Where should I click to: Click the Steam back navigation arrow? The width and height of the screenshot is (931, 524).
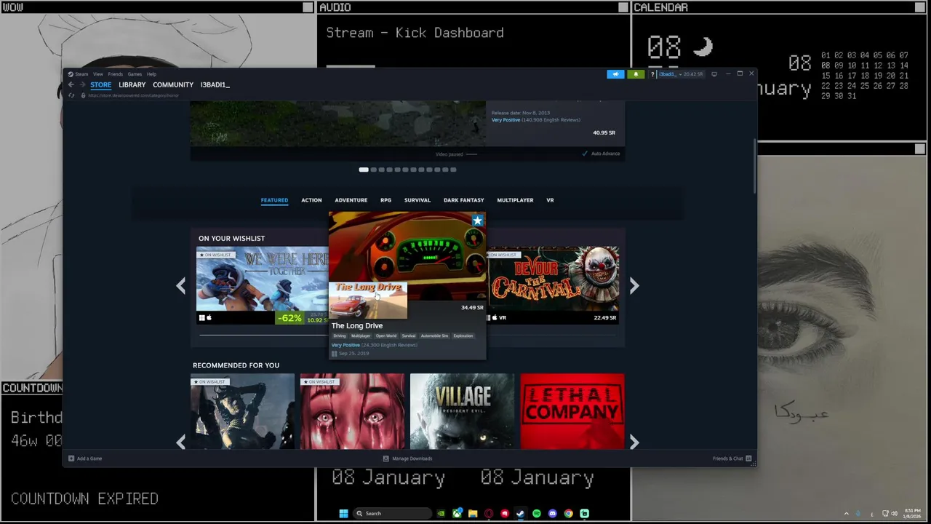[71, 85]
